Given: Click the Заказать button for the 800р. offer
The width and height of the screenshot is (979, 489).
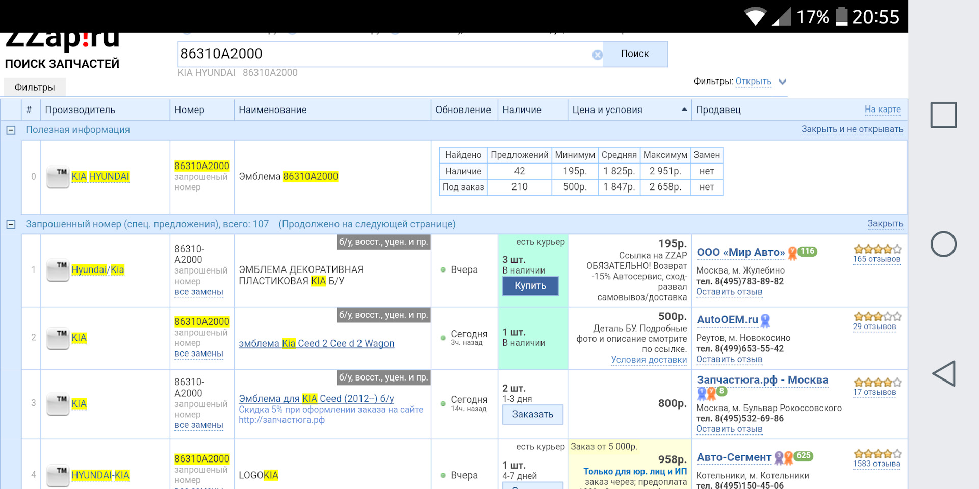Looking at the screenshot, I should (533, 415).
